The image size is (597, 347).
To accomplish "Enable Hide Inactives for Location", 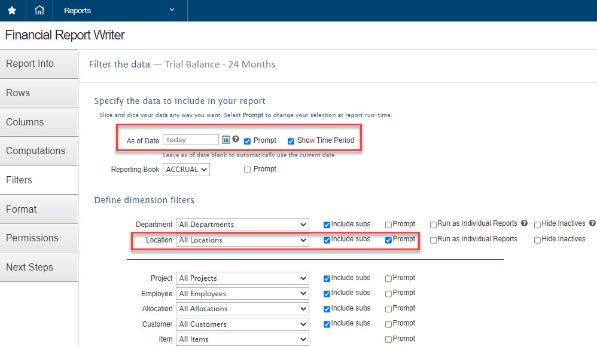I will click(x=537, y=239).
